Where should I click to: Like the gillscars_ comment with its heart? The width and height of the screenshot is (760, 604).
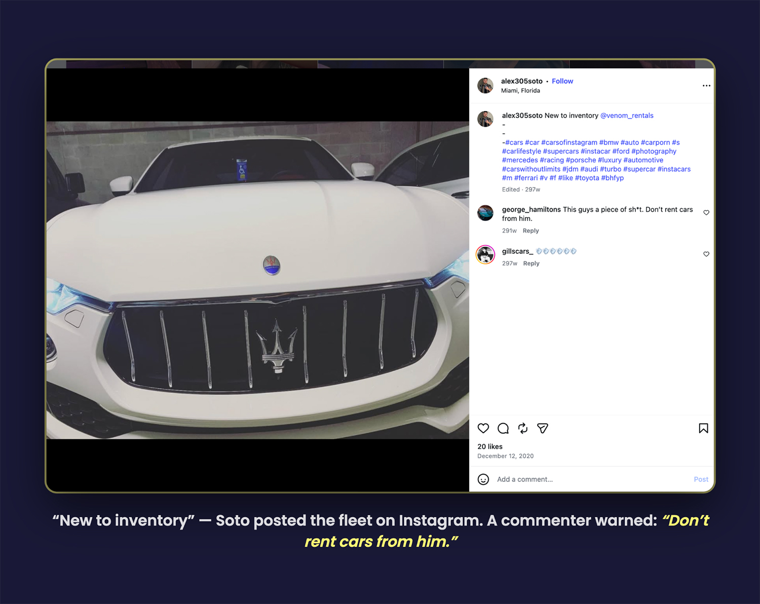(x=706, y=254)
